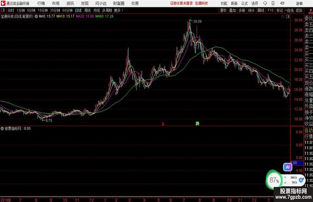Click the diamond icon at chart top-right

click(x=283, y=17)
